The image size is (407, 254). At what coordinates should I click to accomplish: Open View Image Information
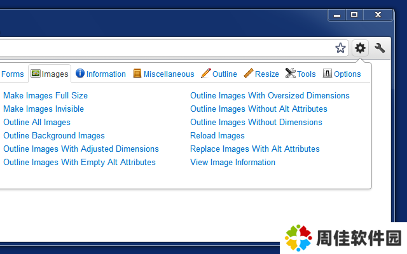click(233, 163)
